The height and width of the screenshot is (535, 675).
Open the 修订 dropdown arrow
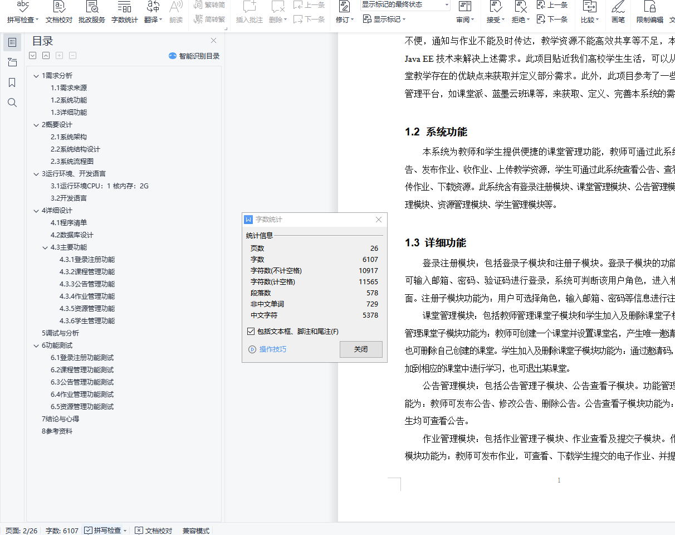(x=353, y=20)
